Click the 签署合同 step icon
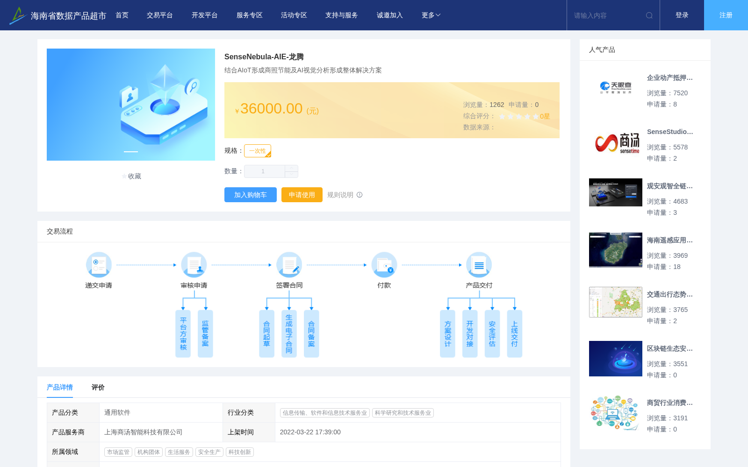This screenshot has height=467, width=748. [289, 265]
